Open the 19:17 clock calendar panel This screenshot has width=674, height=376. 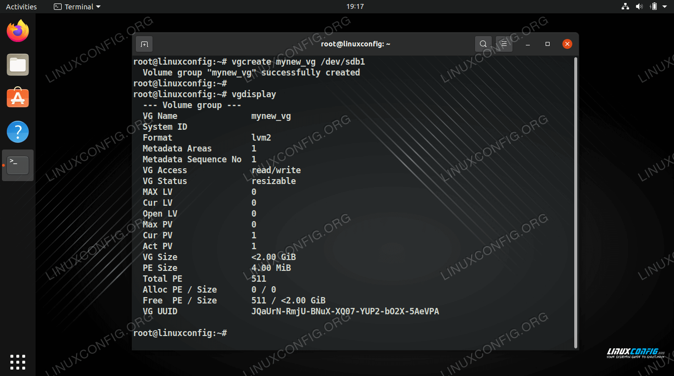[355, 6]
